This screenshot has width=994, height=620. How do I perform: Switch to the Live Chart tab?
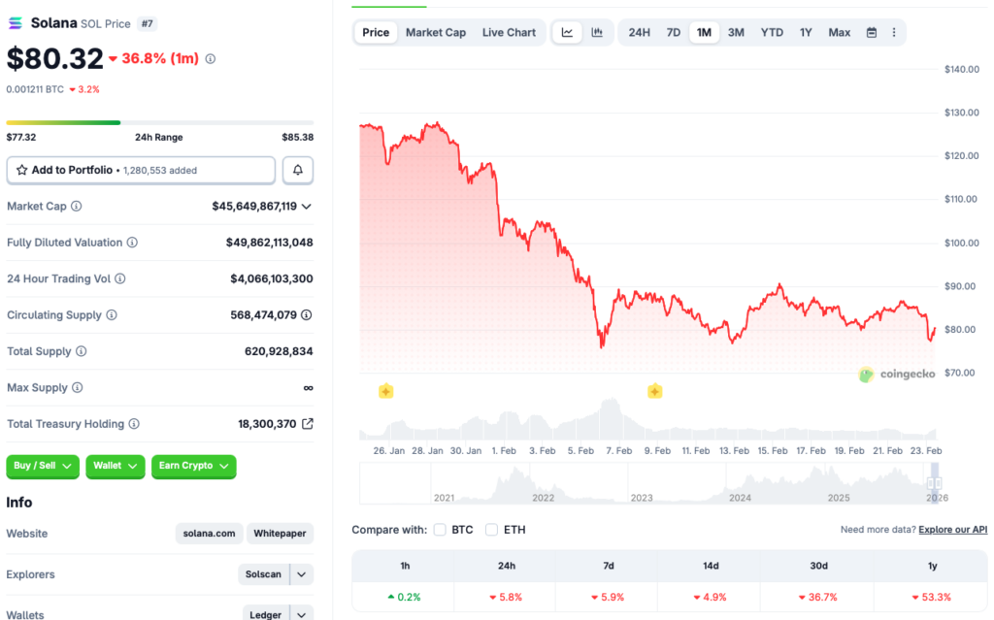coord(509,32)
